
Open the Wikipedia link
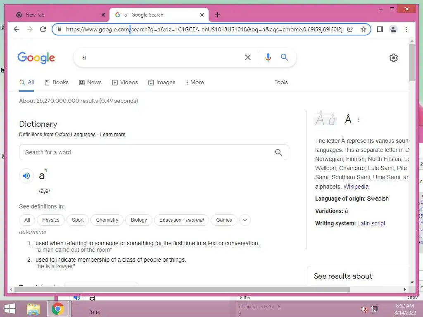356,187
